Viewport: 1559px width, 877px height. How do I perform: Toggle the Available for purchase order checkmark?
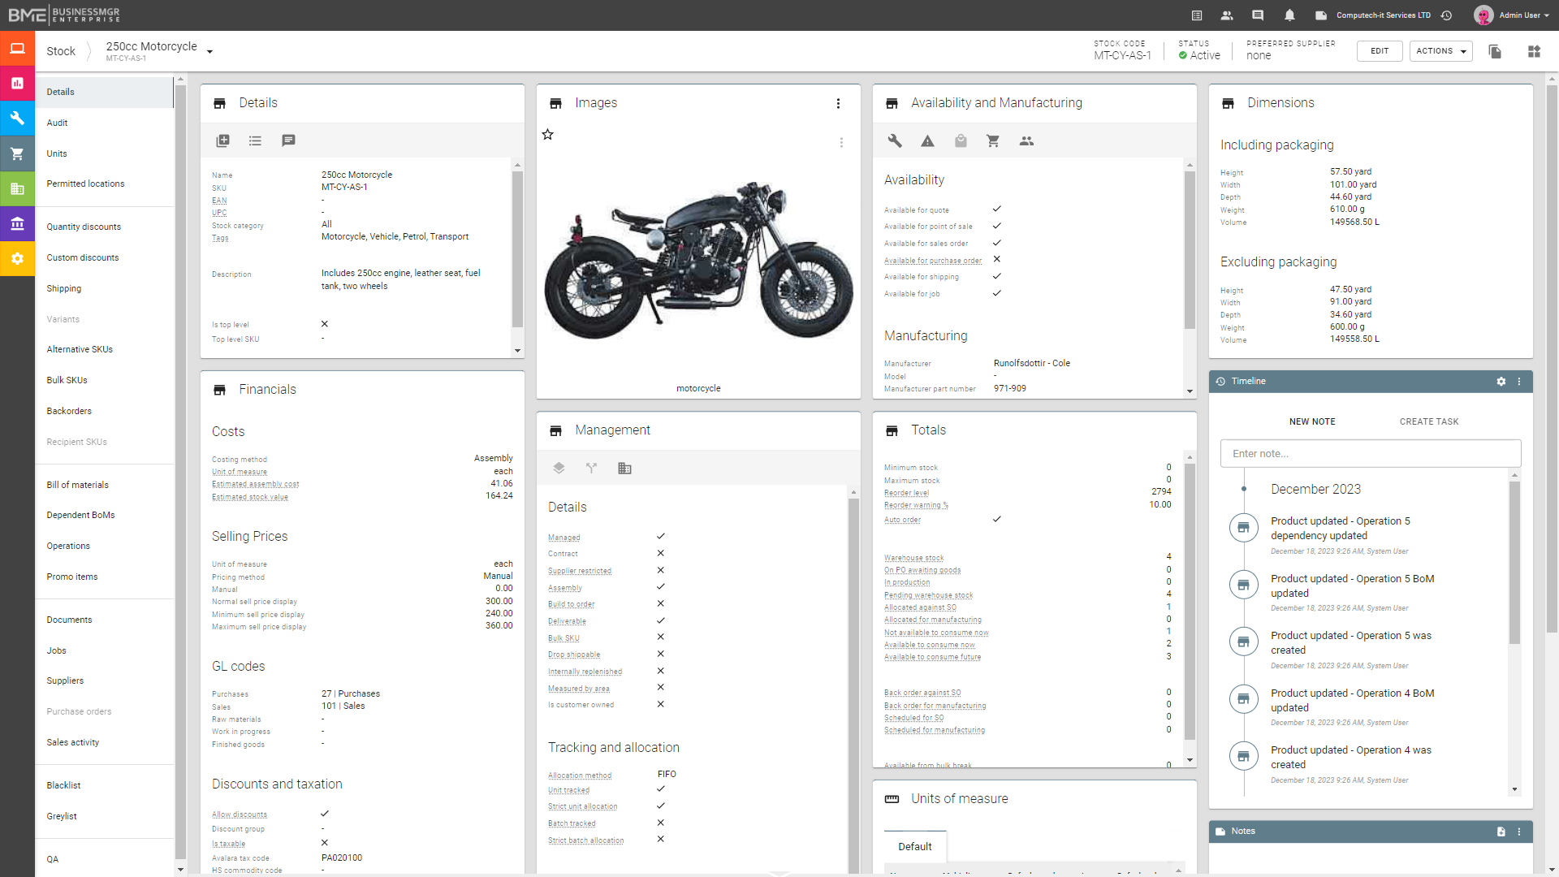point(996,259)
